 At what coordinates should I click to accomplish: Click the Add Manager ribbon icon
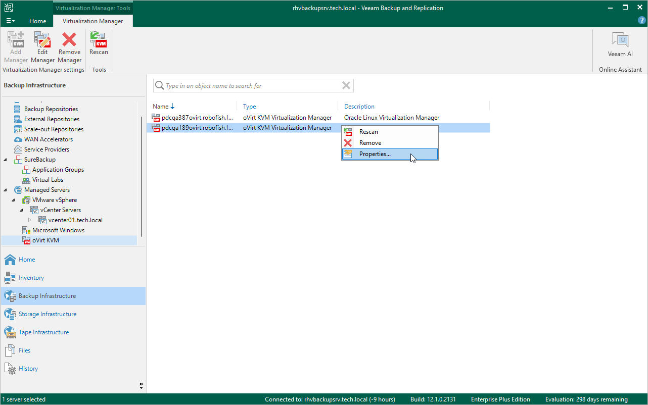coord(16,40)
